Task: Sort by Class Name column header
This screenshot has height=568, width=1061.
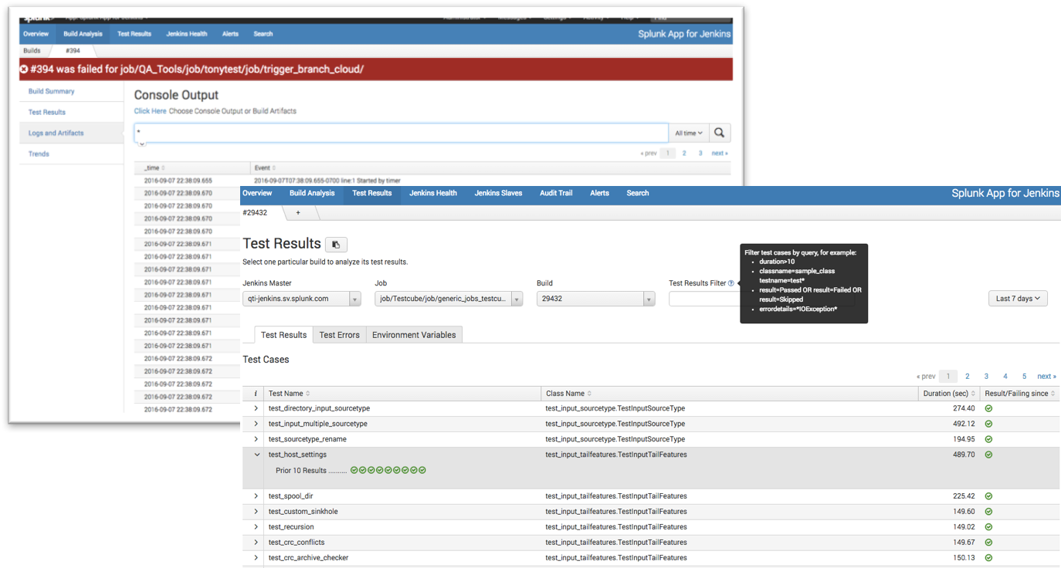Action: tap(568, 394)
